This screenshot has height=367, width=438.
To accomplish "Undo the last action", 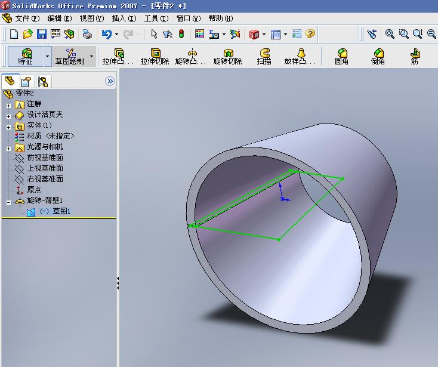I will 106,34.
